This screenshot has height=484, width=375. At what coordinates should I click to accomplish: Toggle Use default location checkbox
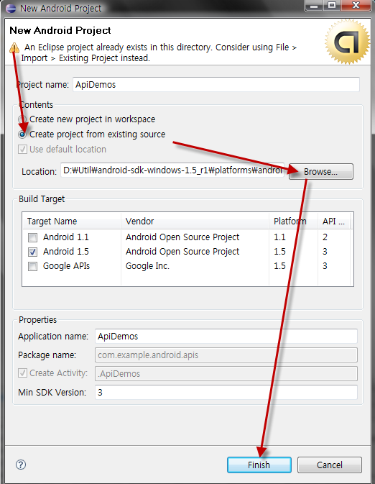click(x=22, y=150)
